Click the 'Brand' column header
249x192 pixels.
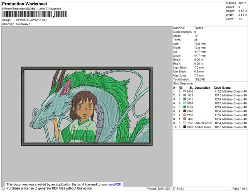tap(227, 88)
